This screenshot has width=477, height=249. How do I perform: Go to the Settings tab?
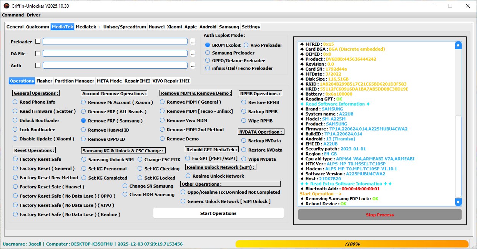[251, 27]
